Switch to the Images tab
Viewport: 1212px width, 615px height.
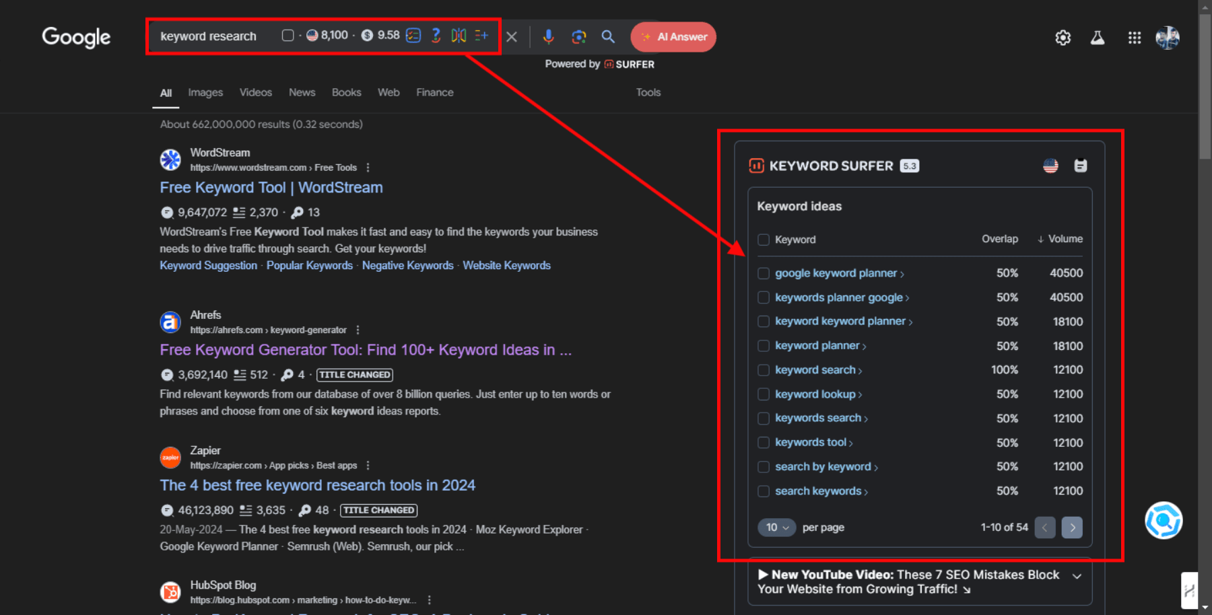coord(205,92)
